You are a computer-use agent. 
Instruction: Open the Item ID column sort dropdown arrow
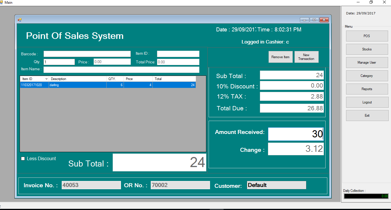coord(46,79)
